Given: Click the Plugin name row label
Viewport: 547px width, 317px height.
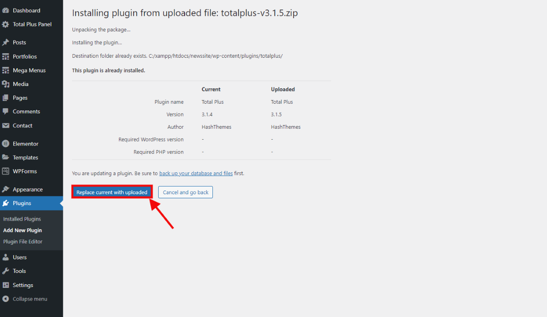Looking at the screenshot, I should click(x=169, y=102).
